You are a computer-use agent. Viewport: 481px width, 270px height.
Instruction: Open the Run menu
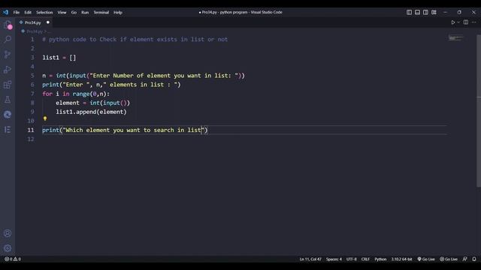tap(85, 13)
